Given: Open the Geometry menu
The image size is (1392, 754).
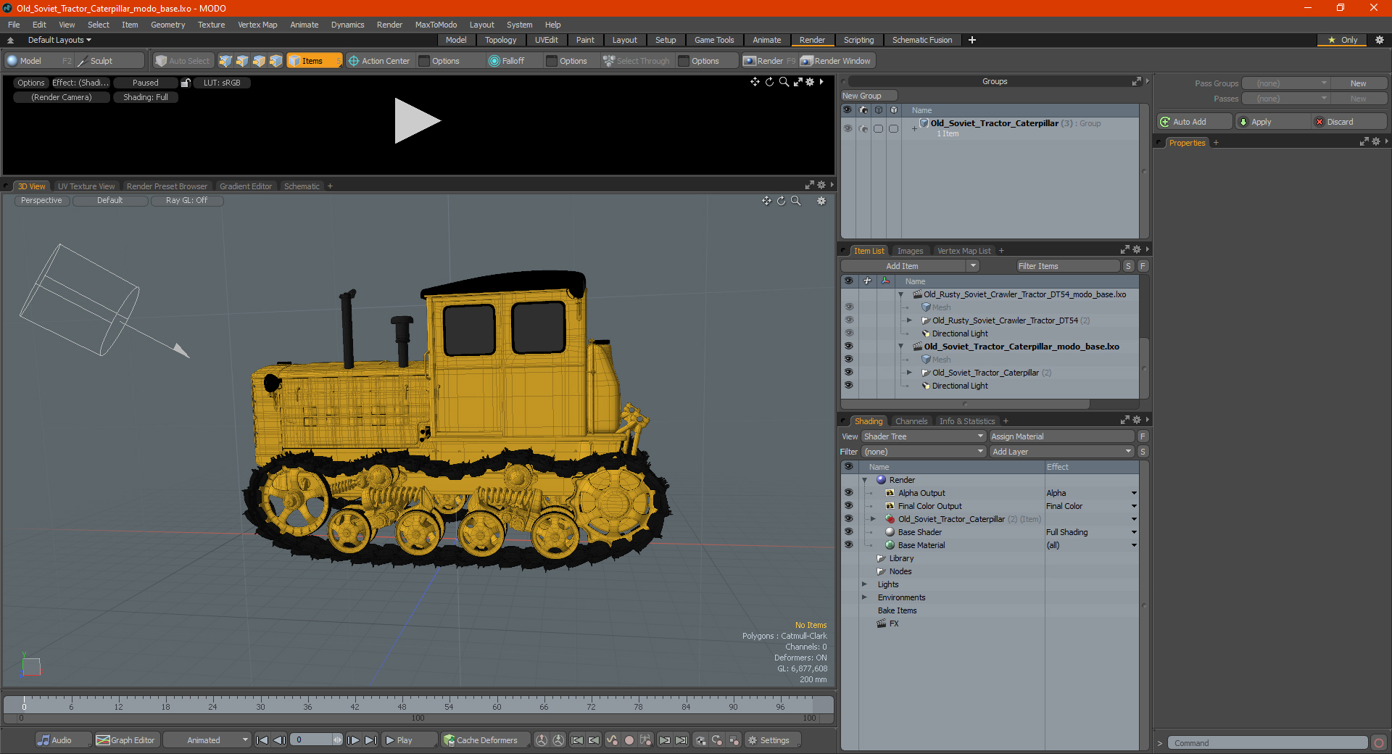Looking at the screenshot, I should click(x=167, y=25).
